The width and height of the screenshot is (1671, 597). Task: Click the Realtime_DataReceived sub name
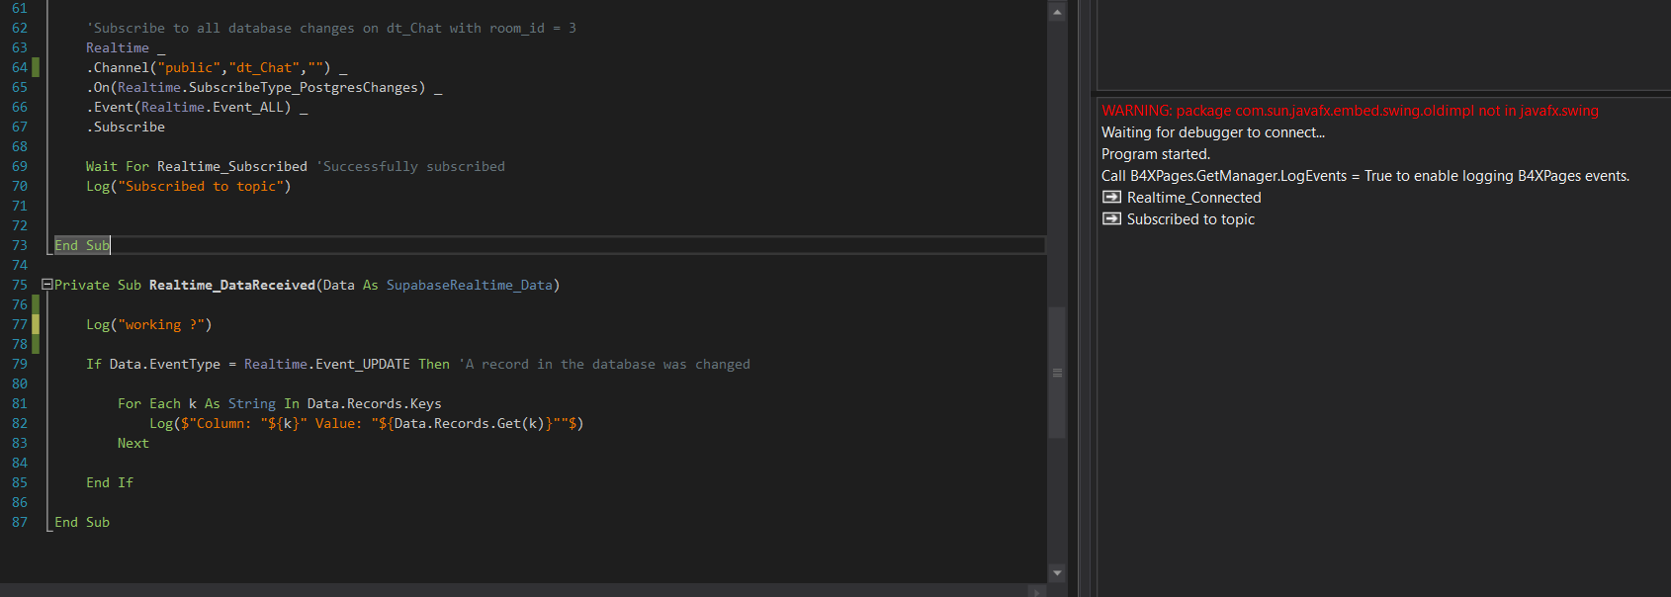pos(231,285)
